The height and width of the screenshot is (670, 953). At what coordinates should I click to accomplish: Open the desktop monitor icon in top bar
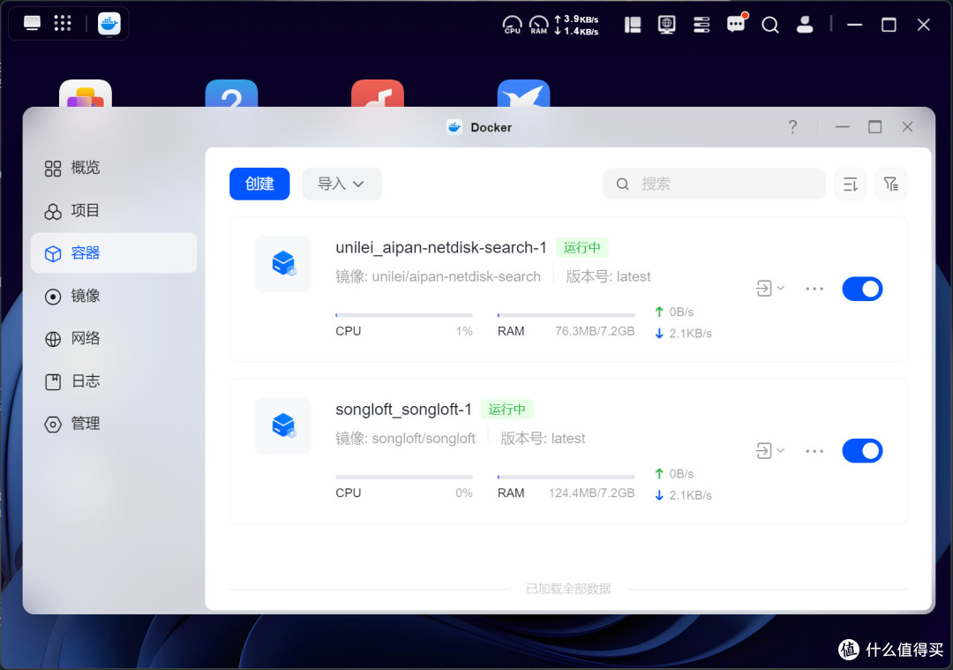pos(33,24)
